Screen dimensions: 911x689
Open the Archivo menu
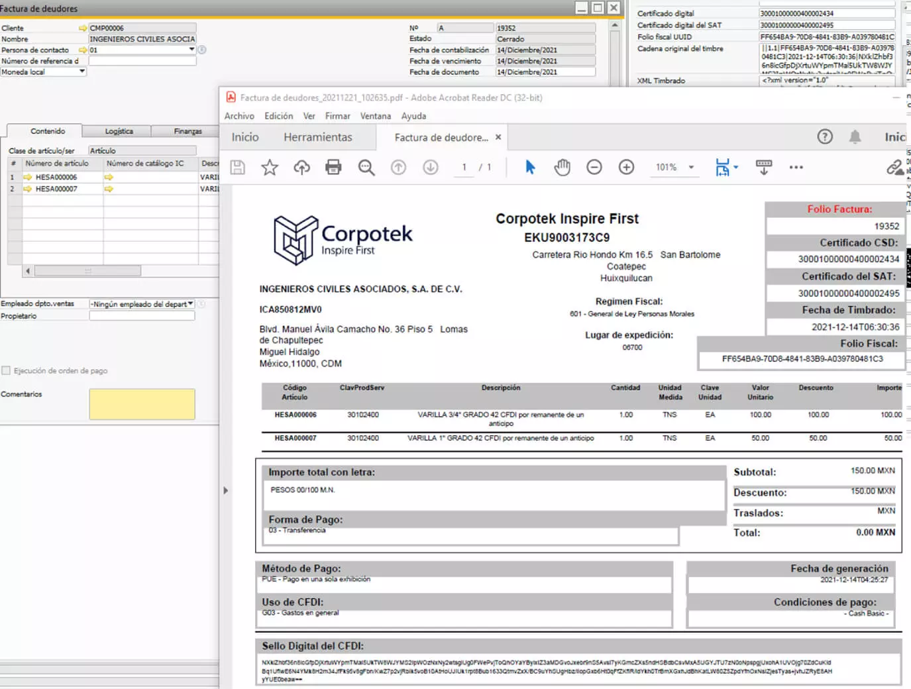pos(239,116)
